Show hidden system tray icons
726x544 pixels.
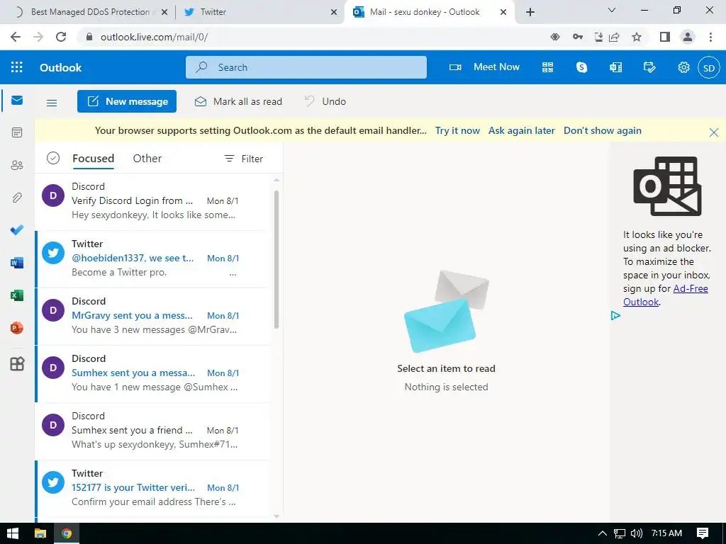pos(603,533)
